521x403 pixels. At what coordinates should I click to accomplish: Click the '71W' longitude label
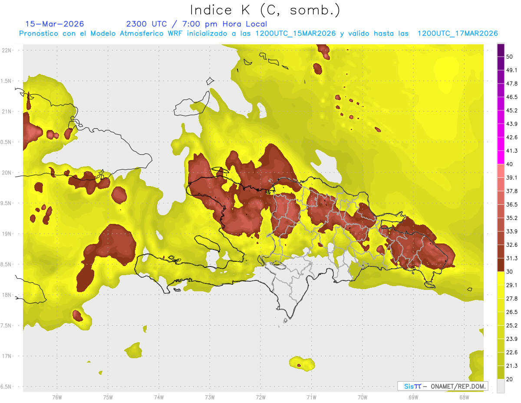311,397
